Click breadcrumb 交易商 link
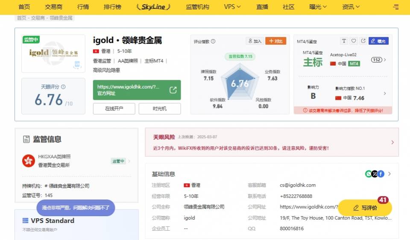 38,18
